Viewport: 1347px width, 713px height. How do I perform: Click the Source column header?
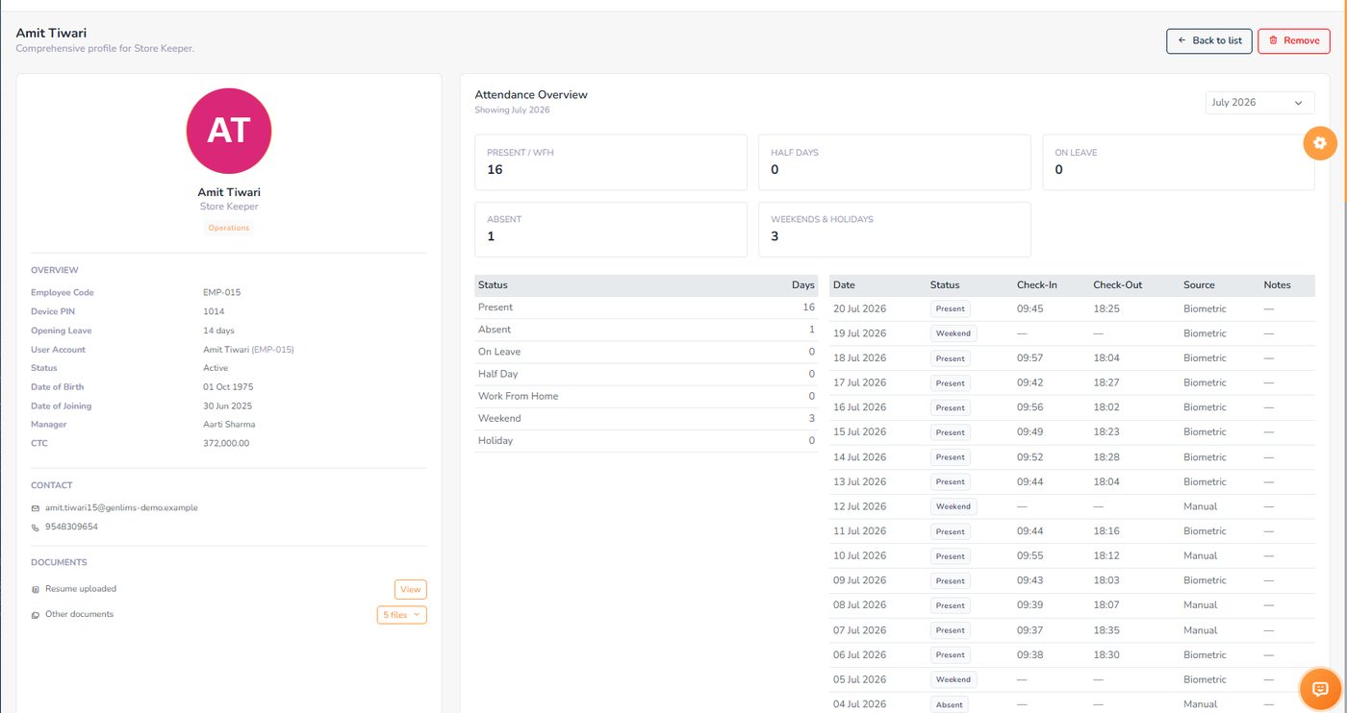pos(1199,285)
